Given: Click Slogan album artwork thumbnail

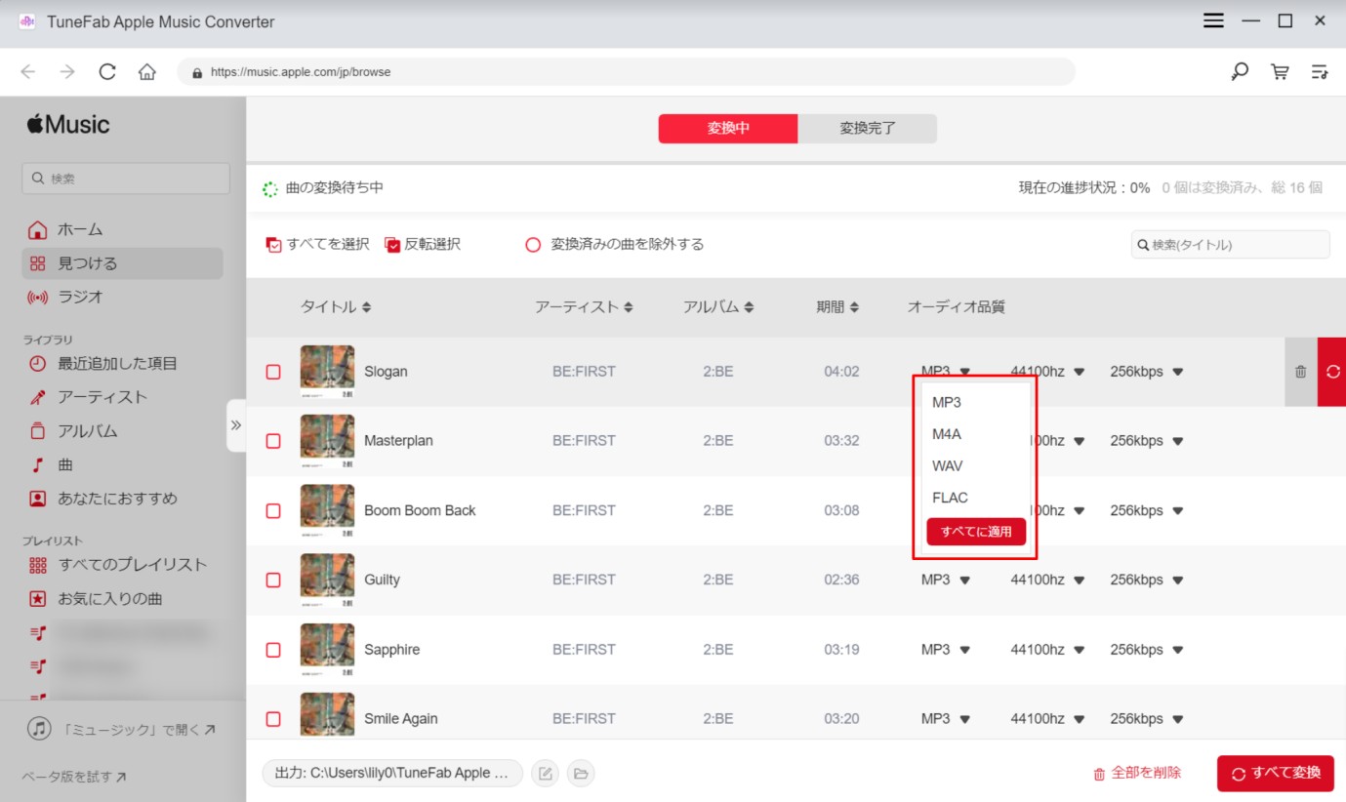Looking at the screenshot, I should point(327,372).
